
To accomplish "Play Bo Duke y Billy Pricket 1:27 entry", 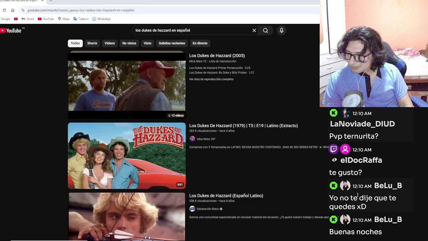I will click(222, 73).
